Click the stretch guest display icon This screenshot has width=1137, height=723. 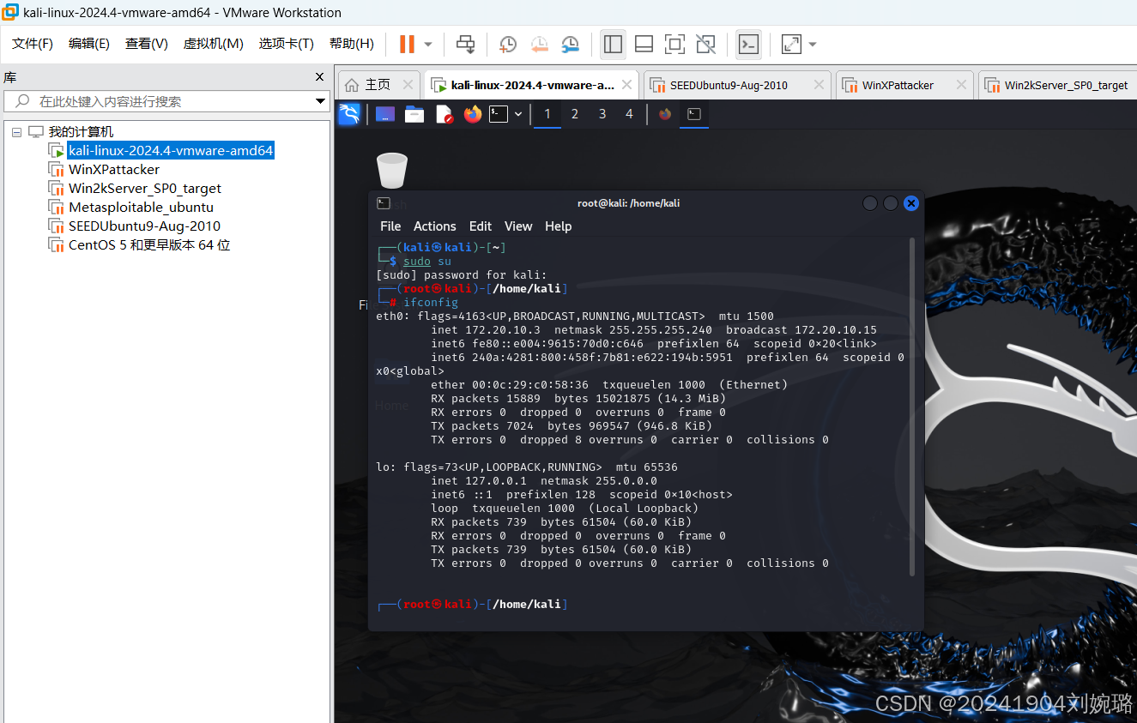(x=791, y=44)
